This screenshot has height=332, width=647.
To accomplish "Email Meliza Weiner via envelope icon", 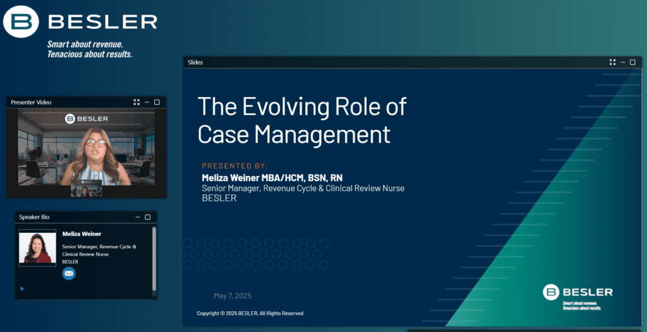I will tap(69, 273).
